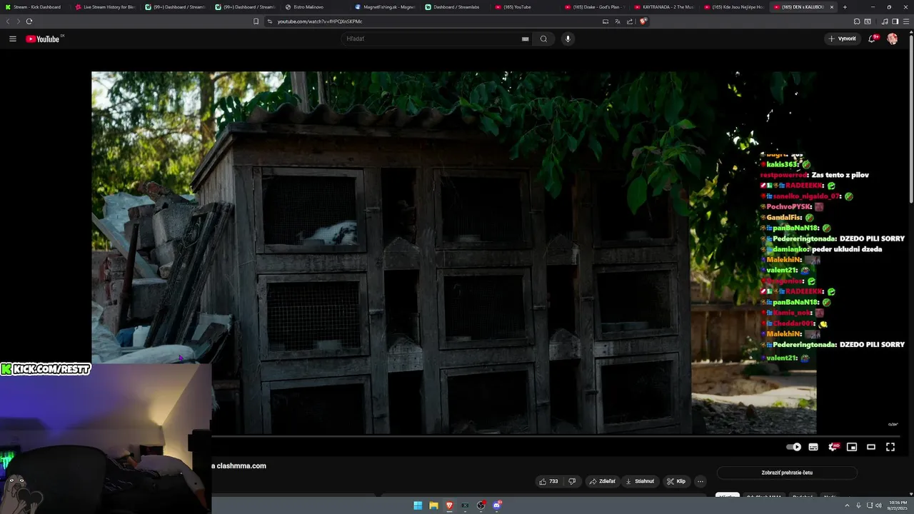Start voice search with the microphone
The height and width of the screenshot is (514, 914).
pyautogui.click(x=568, y=39)
